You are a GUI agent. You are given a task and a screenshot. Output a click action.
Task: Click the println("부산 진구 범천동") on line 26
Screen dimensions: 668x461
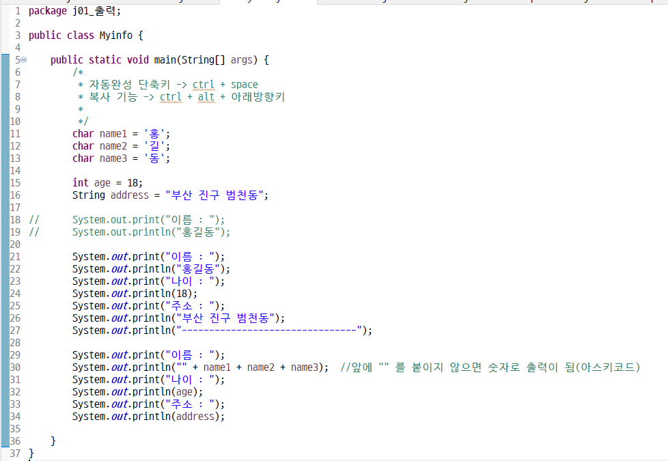click(178, 318)
